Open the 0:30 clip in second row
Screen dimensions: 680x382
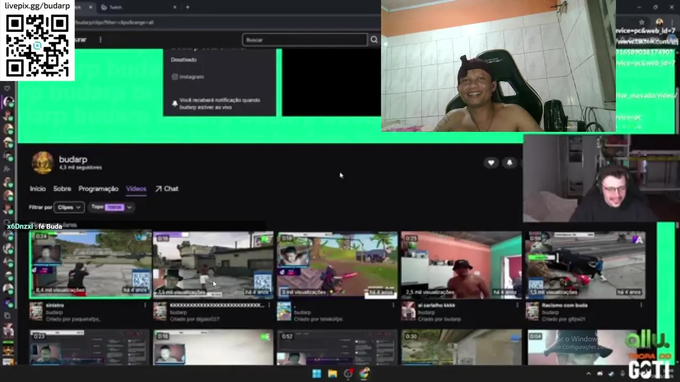click(461, 348)
